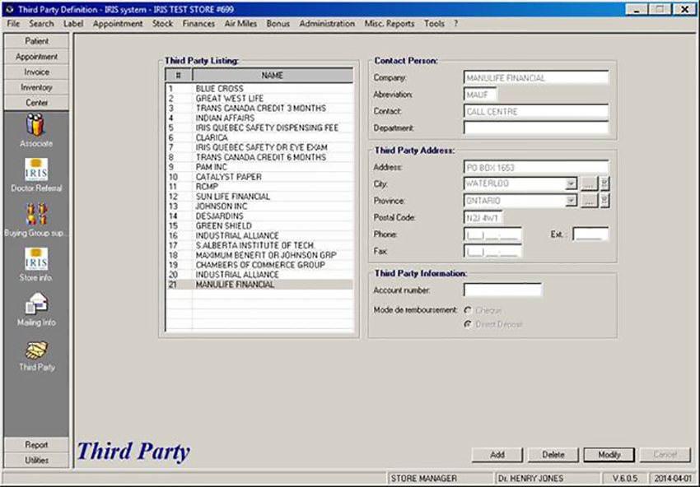Open the Third Party handshake icon
This screenshot has height=487, width=700.
[x=36, y=350]
